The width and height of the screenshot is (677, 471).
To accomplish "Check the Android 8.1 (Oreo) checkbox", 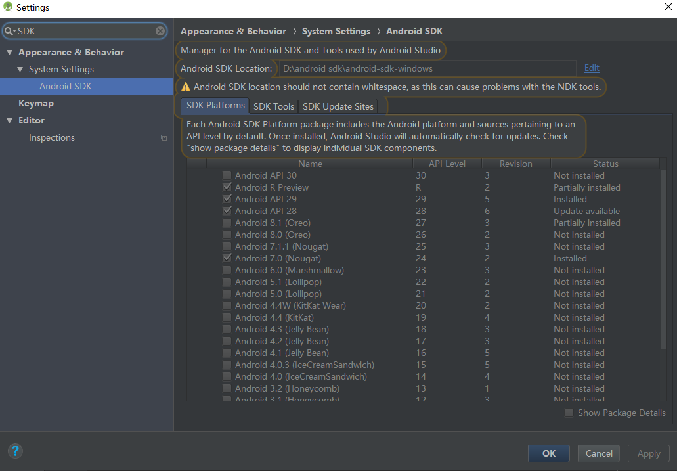I will (x=227, y=223).
